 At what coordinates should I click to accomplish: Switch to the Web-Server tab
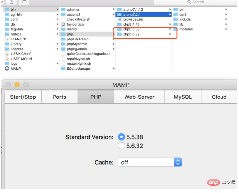[139, 97]
